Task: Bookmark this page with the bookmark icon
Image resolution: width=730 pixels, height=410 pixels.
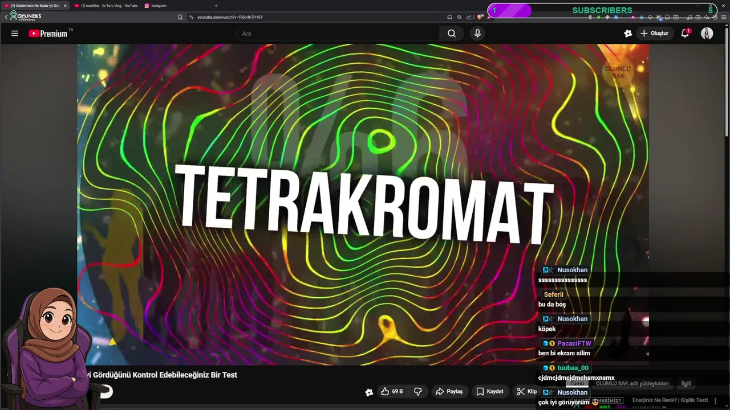Action: pyautogui.click(x=180, y=17)
